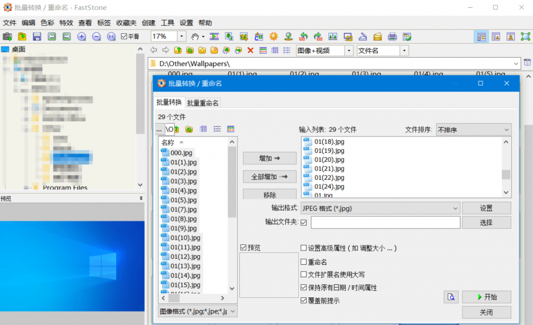
Task: Click the scanner acquire icon
Action: coord(363,36)
